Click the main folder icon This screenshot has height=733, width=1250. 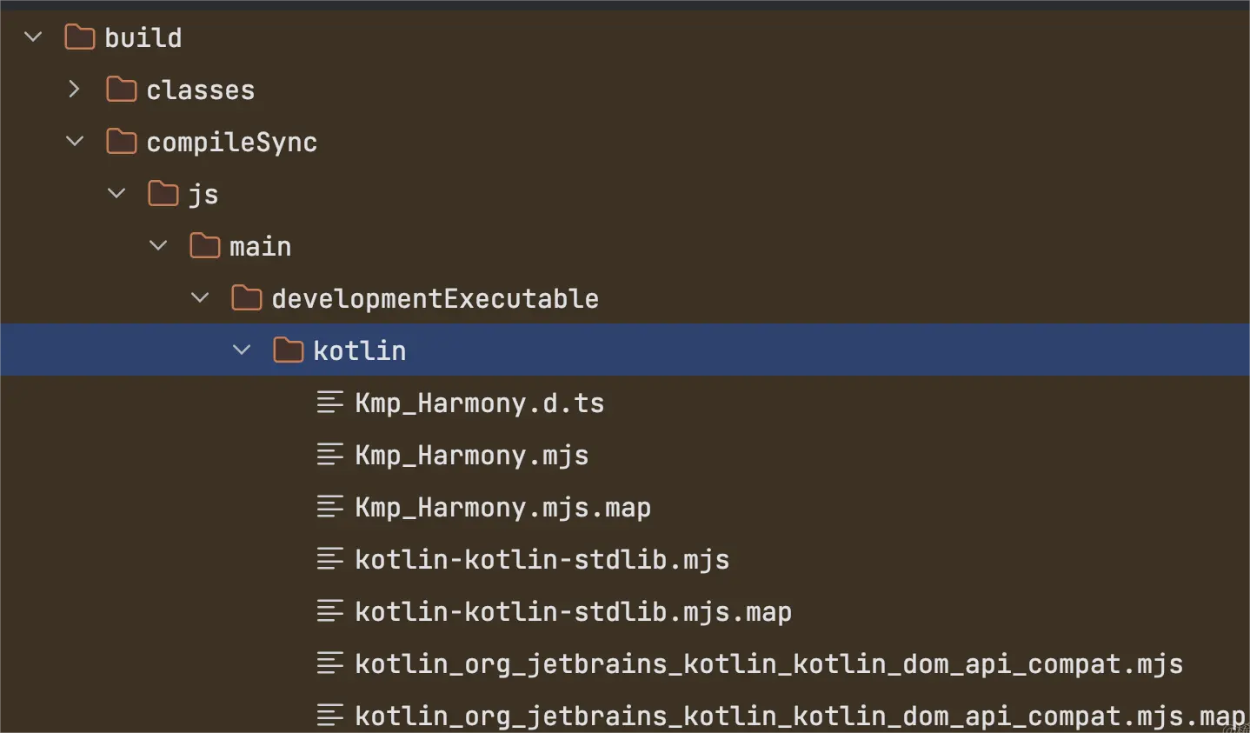(205, 246)
